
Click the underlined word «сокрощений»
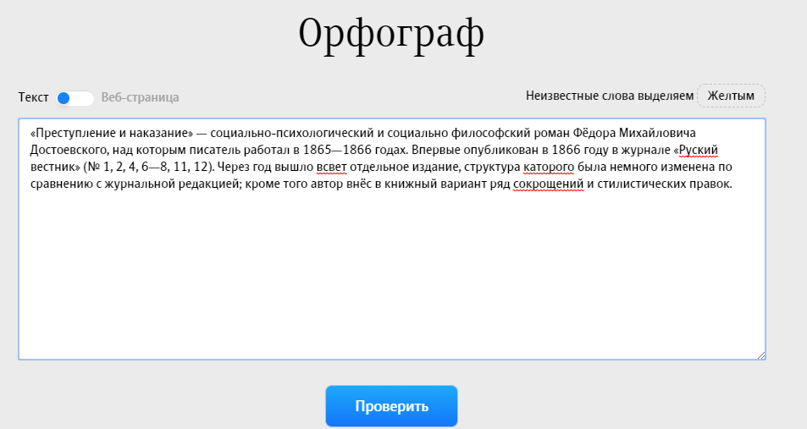[549, 184]
